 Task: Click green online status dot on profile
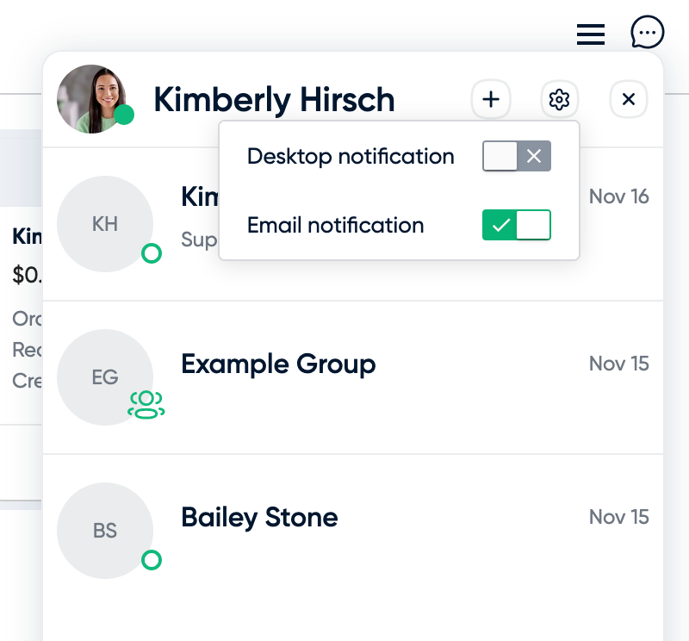coord(124,115)
